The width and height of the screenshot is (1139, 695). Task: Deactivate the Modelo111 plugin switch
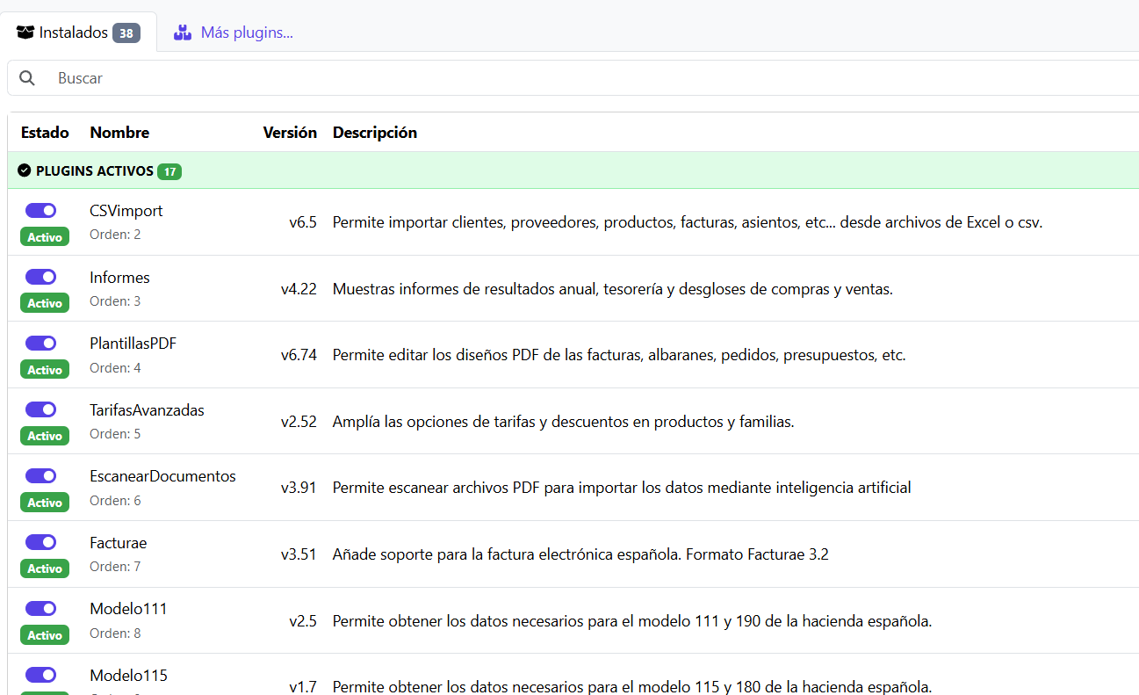40,608
